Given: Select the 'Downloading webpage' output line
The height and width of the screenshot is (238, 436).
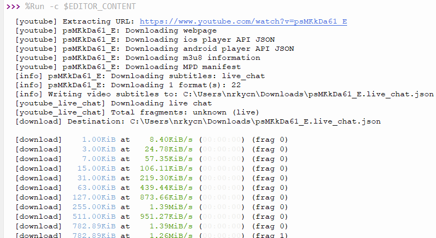Looking at the screenshot, I should 116,30.
